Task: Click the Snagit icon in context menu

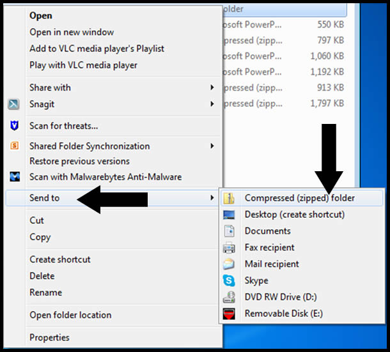Action: click(13, 104)
